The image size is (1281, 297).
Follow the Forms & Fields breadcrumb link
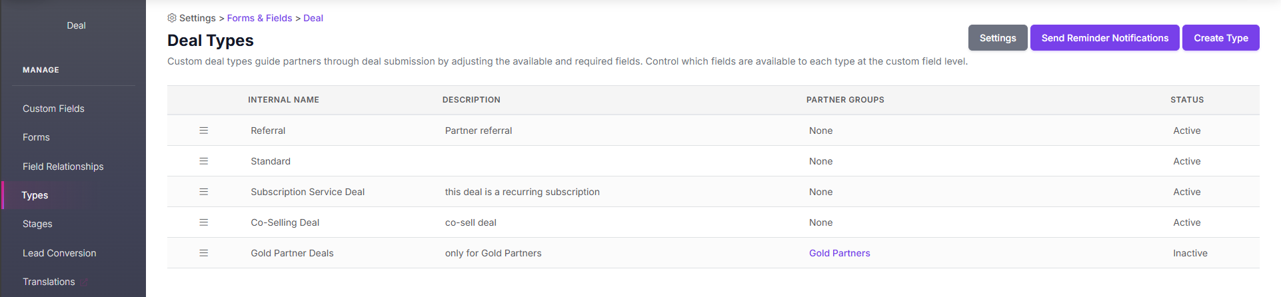tap(259, 18)
